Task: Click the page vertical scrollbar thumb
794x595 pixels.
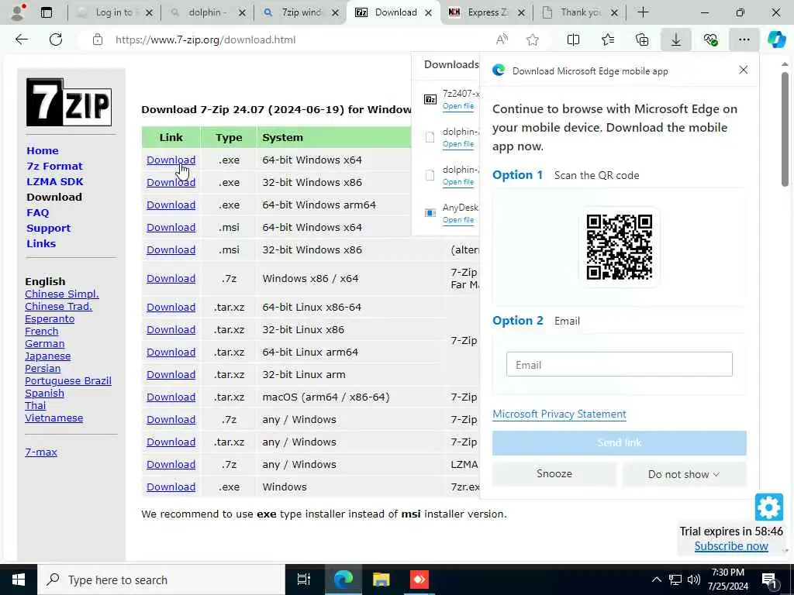Action: [x=785, y=129]
